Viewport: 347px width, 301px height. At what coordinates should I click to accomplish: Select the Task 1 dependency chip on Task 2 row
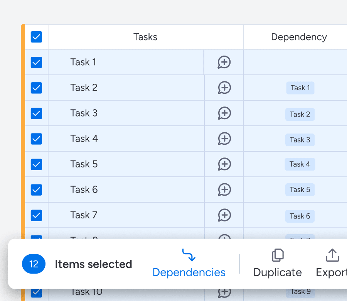pyautogui.click(x=300, y=88)
